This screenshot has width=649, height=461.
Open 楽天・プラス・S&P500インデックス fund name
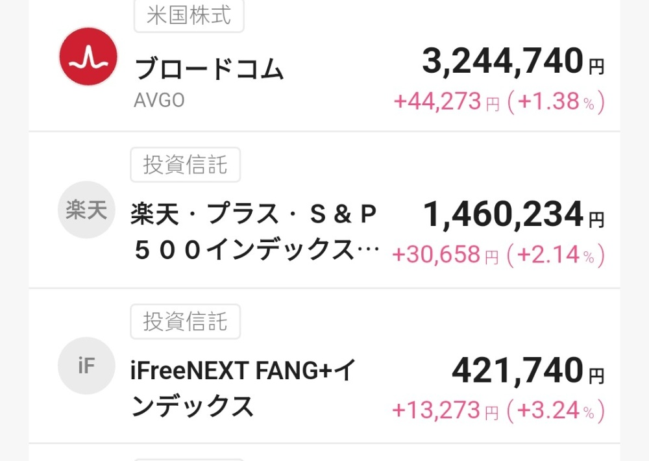[x=254, y=232]
